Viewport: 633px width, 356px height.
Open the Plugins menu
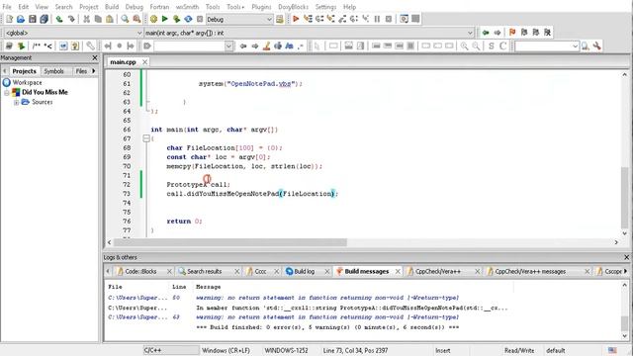[261, 7]
